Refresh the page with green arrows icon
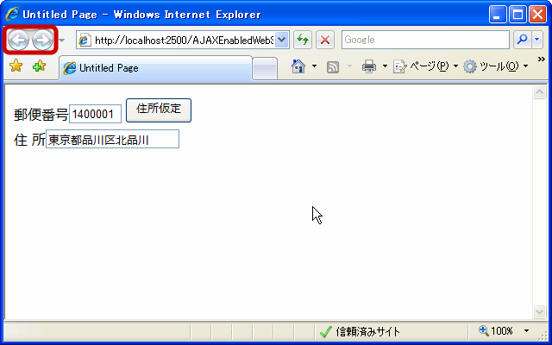This screenshot has height=345, width=552. click(x=303, y=40)
